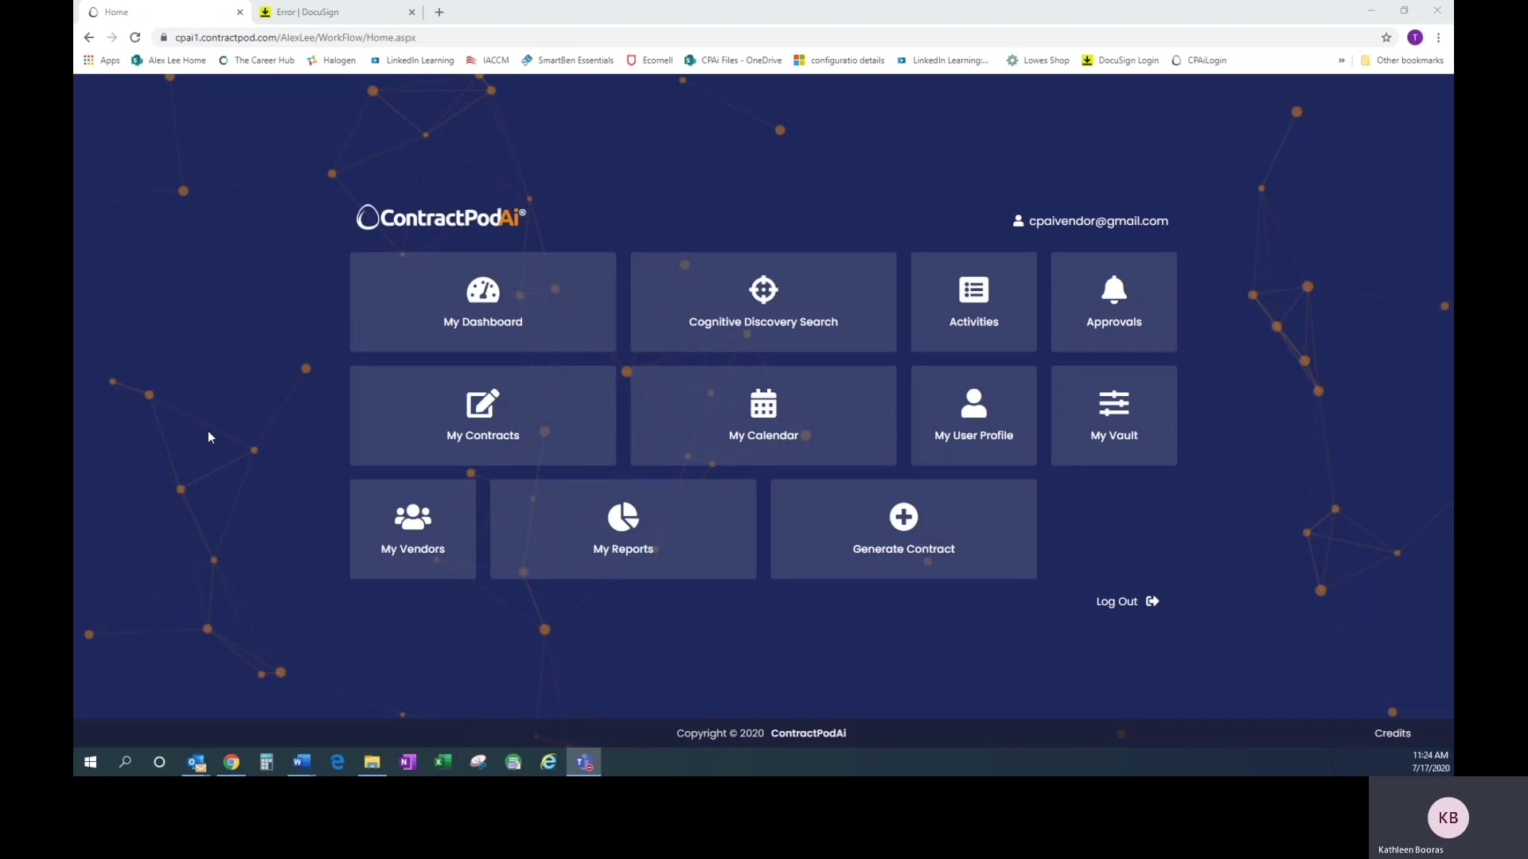Expand the hidden bookmarks overflow chevron
Image resolution: width=1528 pixels, height=859 pixels.
[1342, 60]
